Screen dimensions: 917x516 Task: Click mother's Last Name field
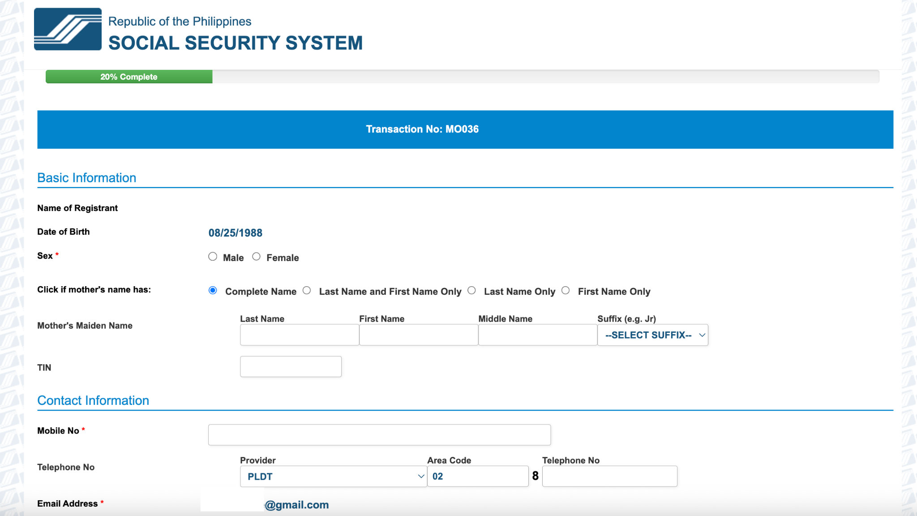tap(299, 335)
